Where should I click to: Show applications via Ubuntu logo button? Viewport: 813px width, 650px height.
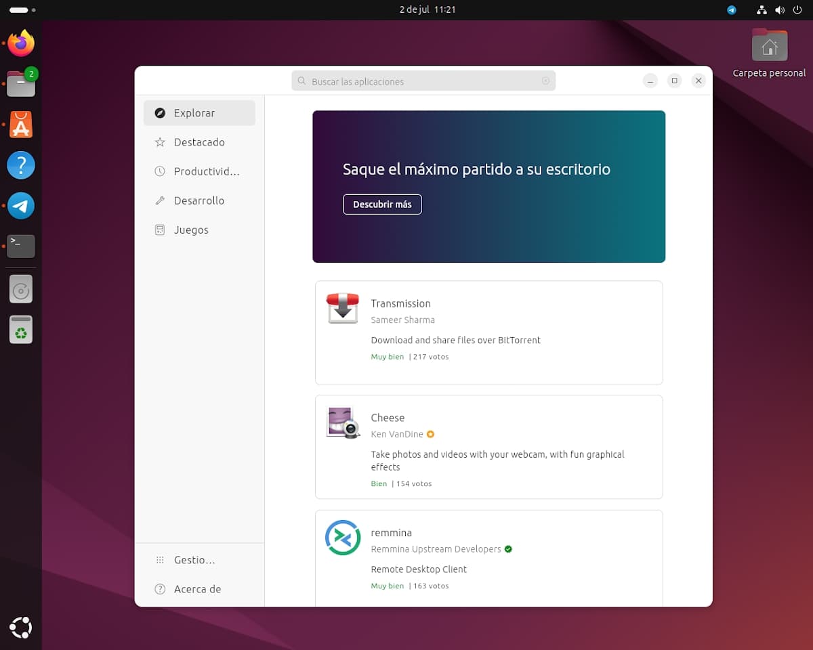21,628
